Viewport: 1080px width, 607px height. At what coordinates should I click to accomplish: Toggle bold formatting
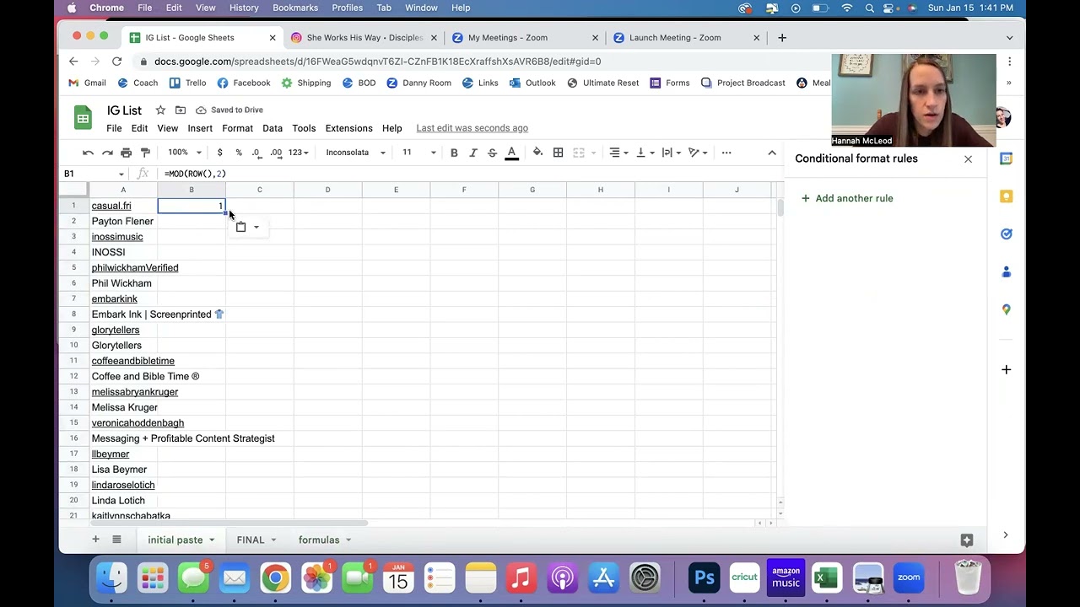[x=454, y=153]
